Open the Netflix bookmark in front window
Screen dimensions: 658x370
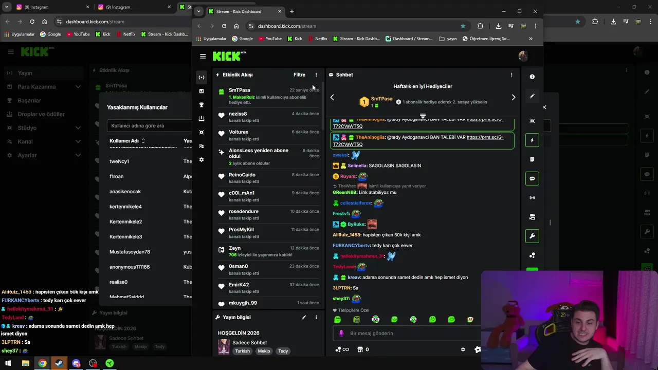point(318,39)
